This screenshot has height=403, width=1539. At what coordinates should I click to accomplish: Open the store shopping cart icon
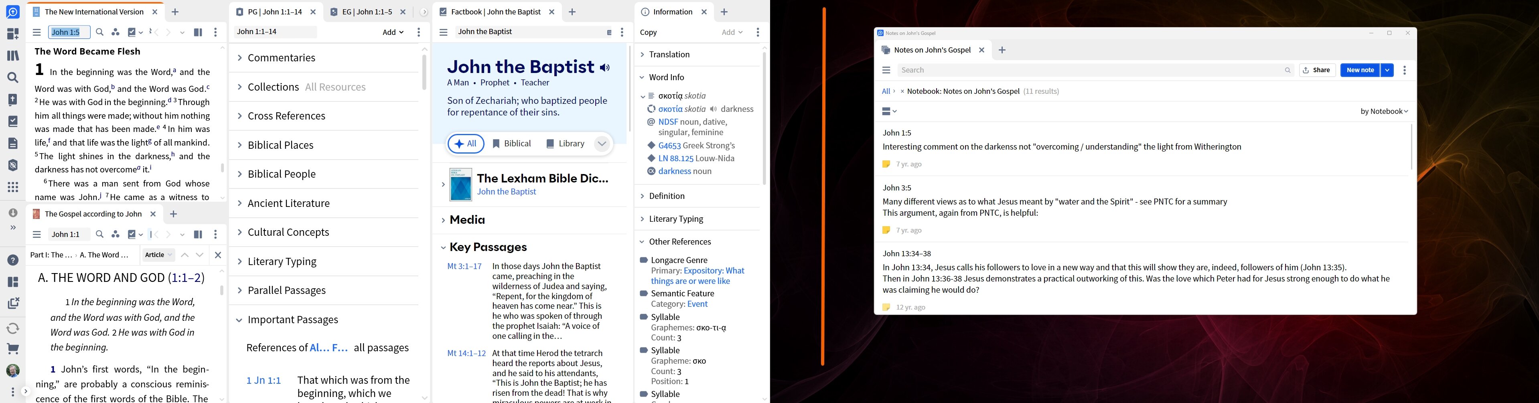click(12, 349)
